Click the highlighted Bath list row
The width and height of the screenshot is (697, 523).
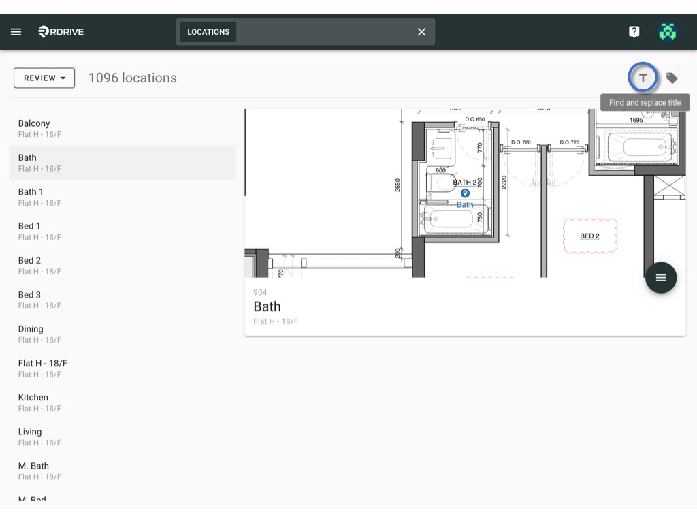pos(123,163)
